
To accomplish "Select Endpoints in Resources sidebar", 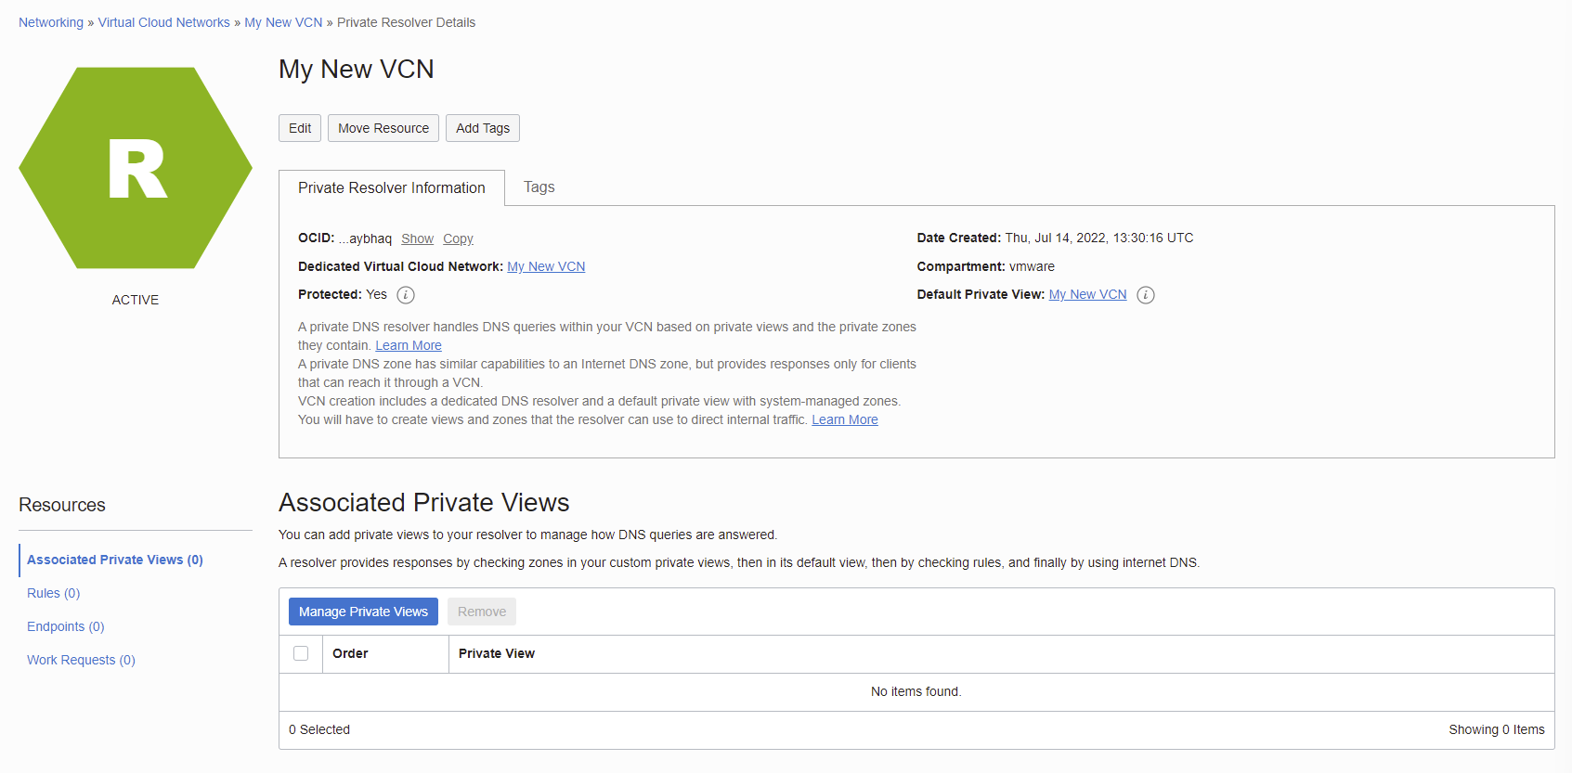I will pos(65,626).
